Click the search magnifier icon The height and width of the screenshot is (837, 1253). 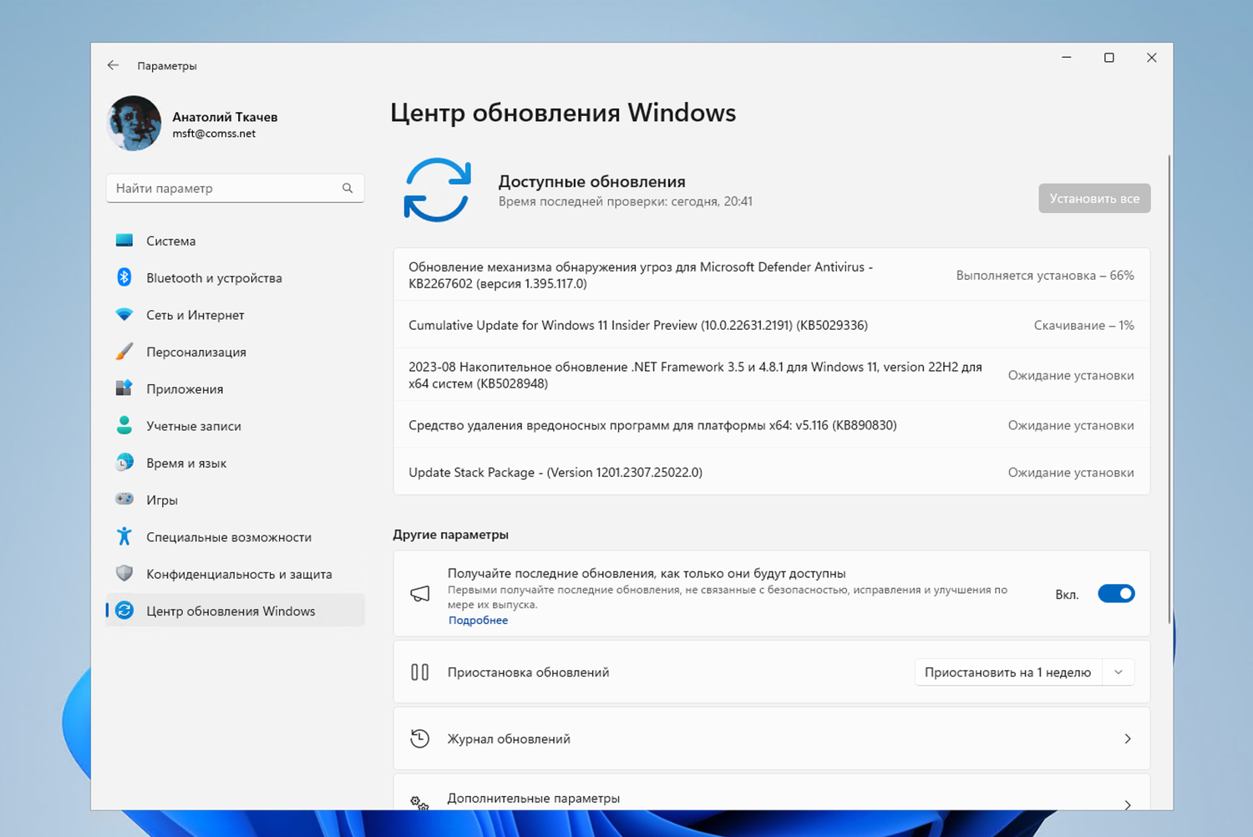point(347,188)
